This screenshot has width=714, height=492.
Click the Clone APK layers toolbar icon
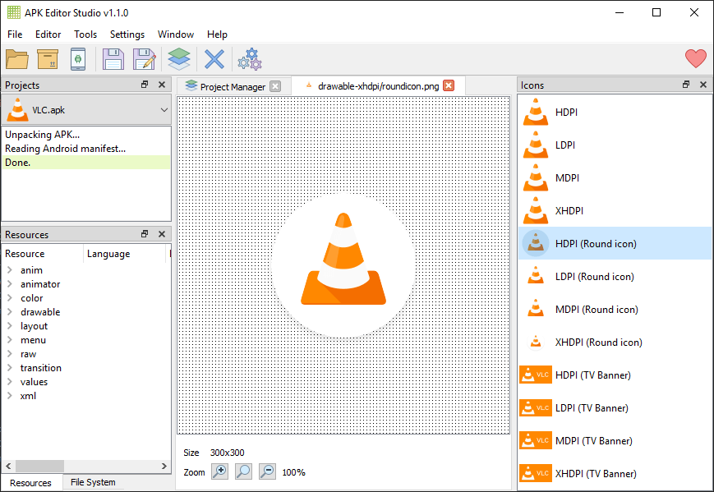pos(179,59)
